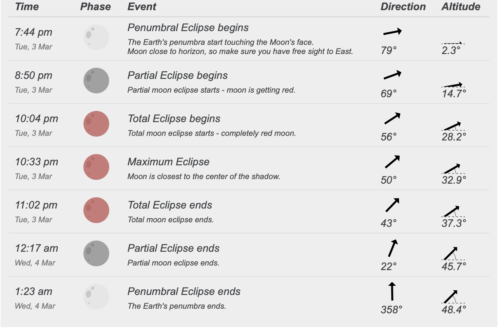The height and width of the screenshot is (330, 498).
Task: Click the 358° north-pointing direction arrow
Action: [392, 291]
